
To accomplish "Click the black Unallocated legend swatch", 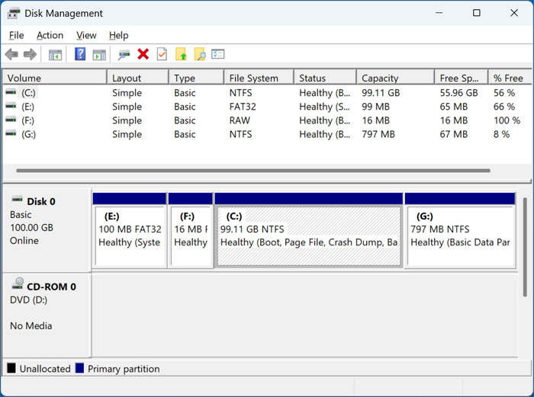I will (x=11, y=368).
